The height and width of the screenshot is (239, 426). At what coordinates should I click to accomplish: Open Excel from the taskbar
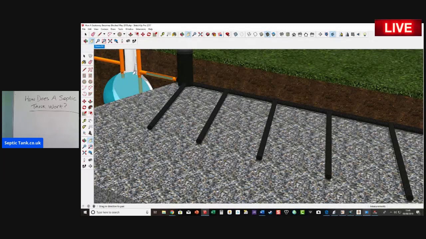(x=213, y=212)
